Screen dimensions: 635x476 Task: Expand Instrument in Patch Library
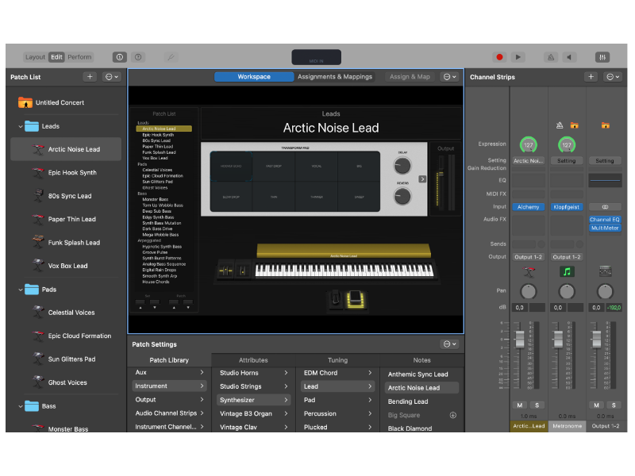click(x=169, y=386)
